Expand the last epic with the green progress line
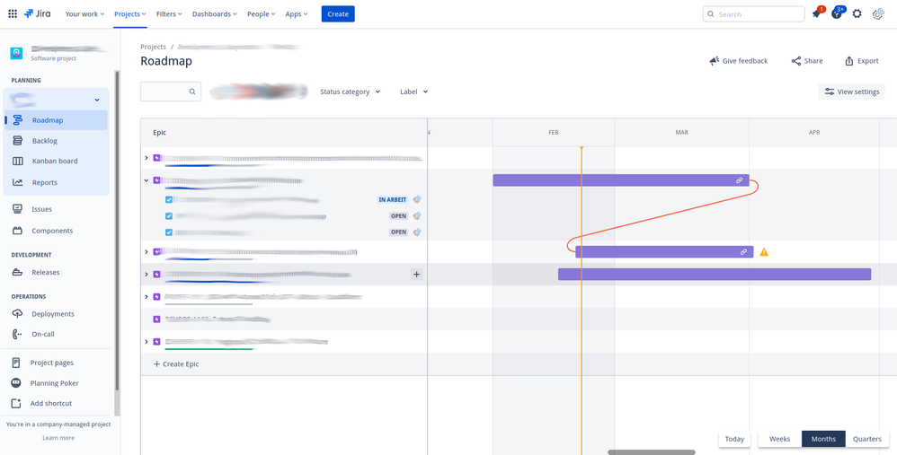Screen dimensions: 897x455 [x=147, y=341]
